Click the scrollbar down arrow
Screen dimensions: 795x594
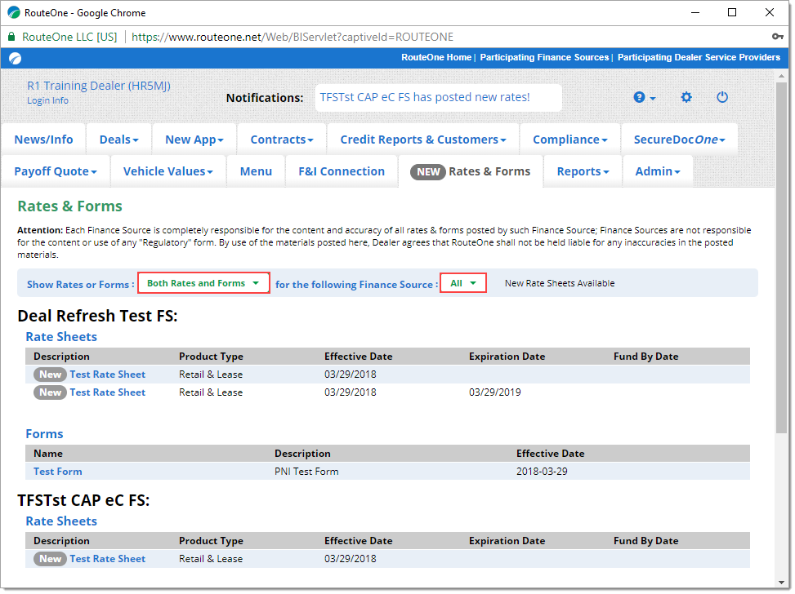point(781,583)
